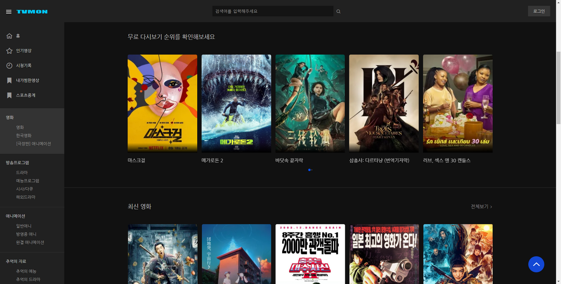Open the 2000만 관객돌파 movie poster
Viewport: 561px width, 284px height.
point(310,254)
